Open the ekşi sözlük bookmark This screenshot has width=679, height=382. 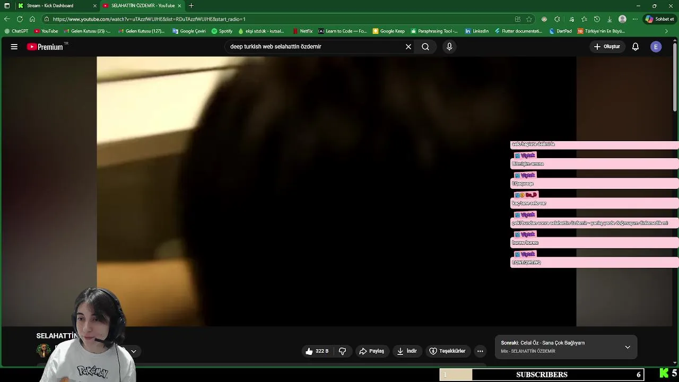262,31
